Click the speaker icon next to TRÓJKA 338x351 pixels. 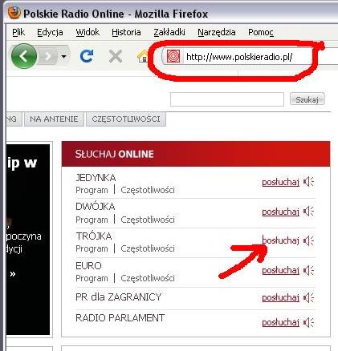308,240
